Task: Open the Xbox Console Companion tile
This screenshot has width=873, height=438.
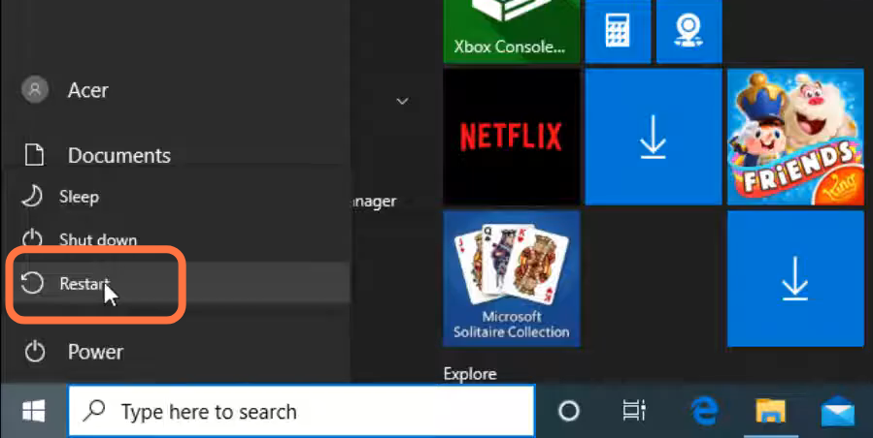Action: pyautogui.click(x=511, y=31)
